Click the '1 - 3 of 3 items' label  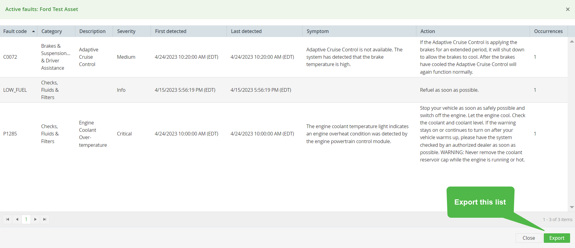point(558,220)
